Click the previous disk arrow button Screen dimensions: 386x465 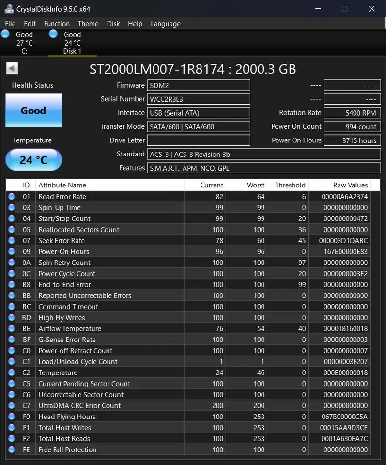point(12,68)
